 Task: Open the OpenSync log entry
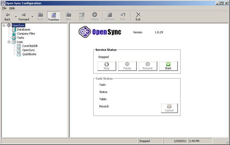(29, 50)
